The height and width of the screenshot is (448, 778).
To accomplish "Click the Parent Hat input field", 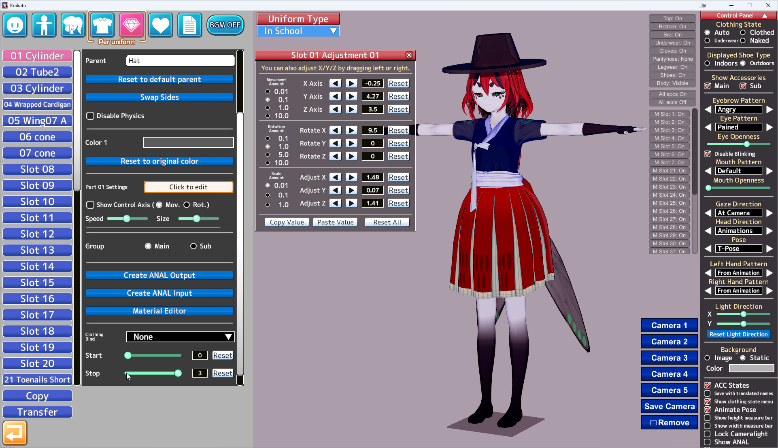I will click(180, 61).
